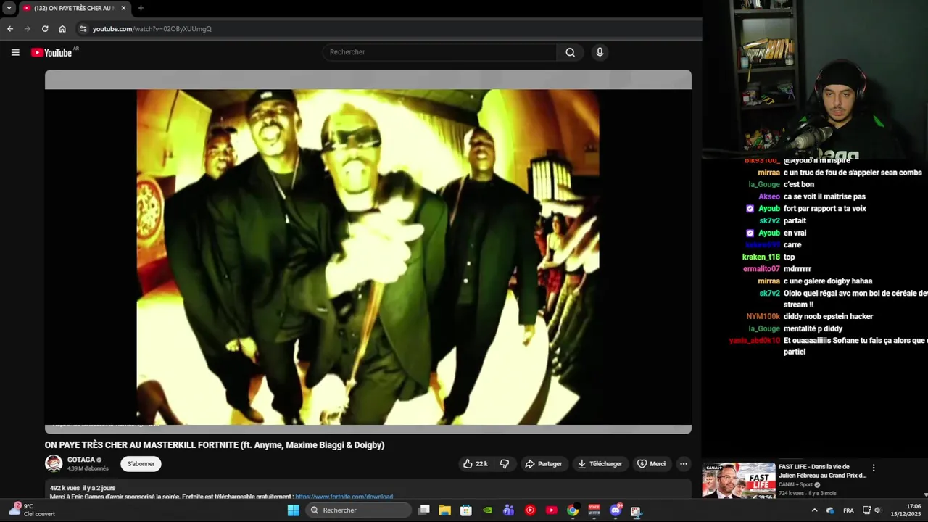Click chat message 'fort par rapport a ta voix'
The image size is (928, 522).
pos(825,209)
